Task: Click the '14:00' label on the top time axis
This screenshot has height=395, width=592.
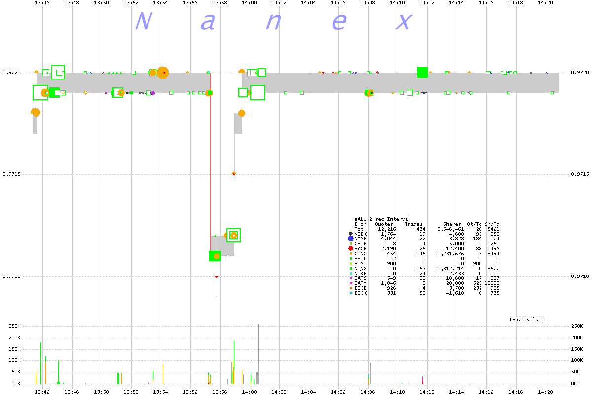Action: [x=250, y=2]
